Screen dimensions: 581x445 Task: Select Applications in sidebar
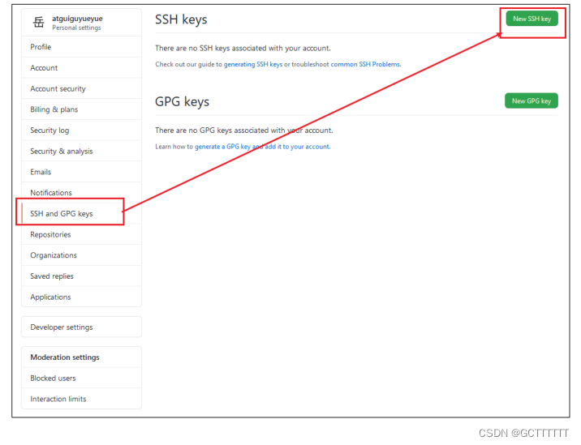click(81, 297)
